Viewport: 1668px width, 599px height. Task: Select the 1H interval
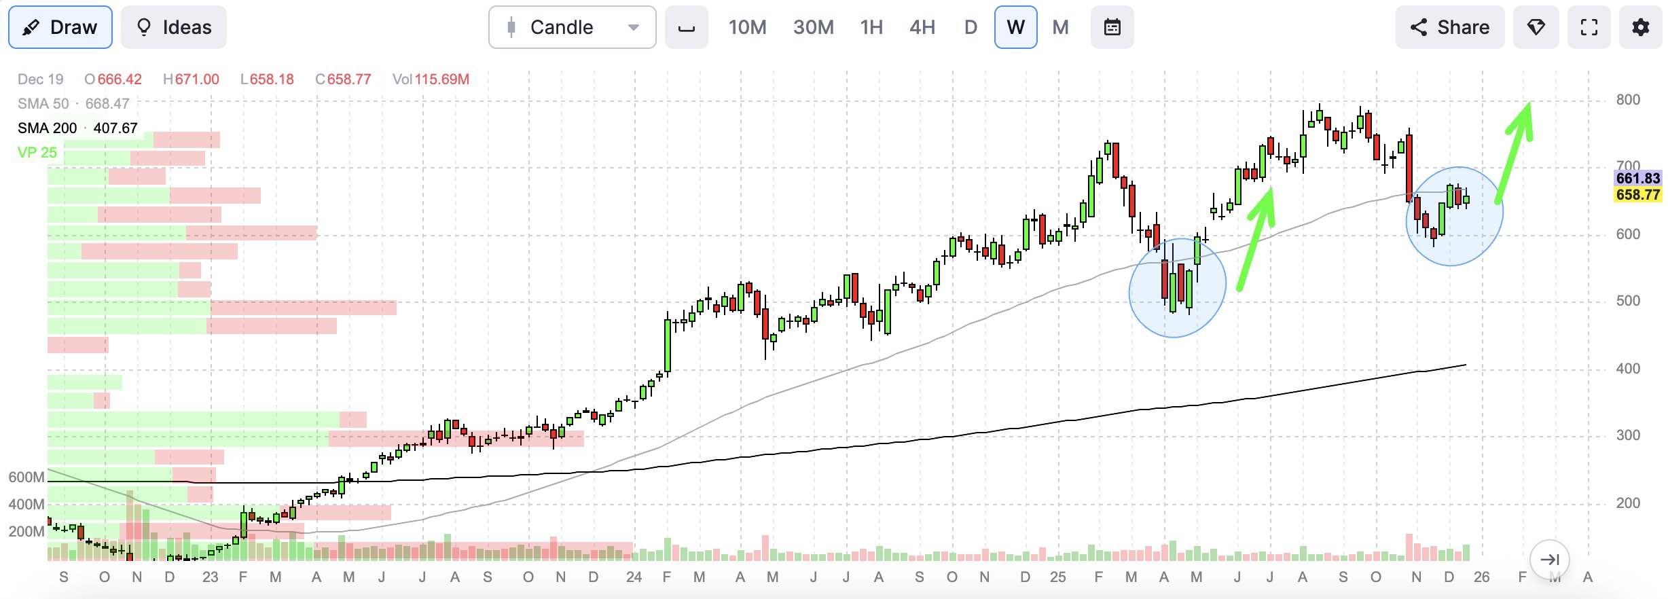pos(871,27)
